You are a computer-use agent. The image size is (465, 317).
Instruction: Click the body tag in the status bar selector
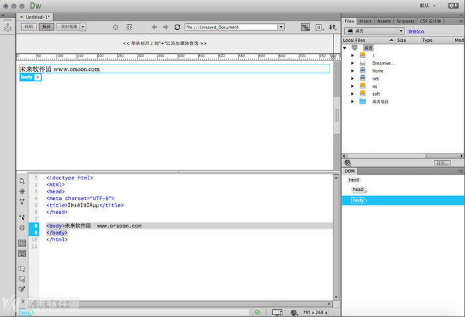(26, 312)
